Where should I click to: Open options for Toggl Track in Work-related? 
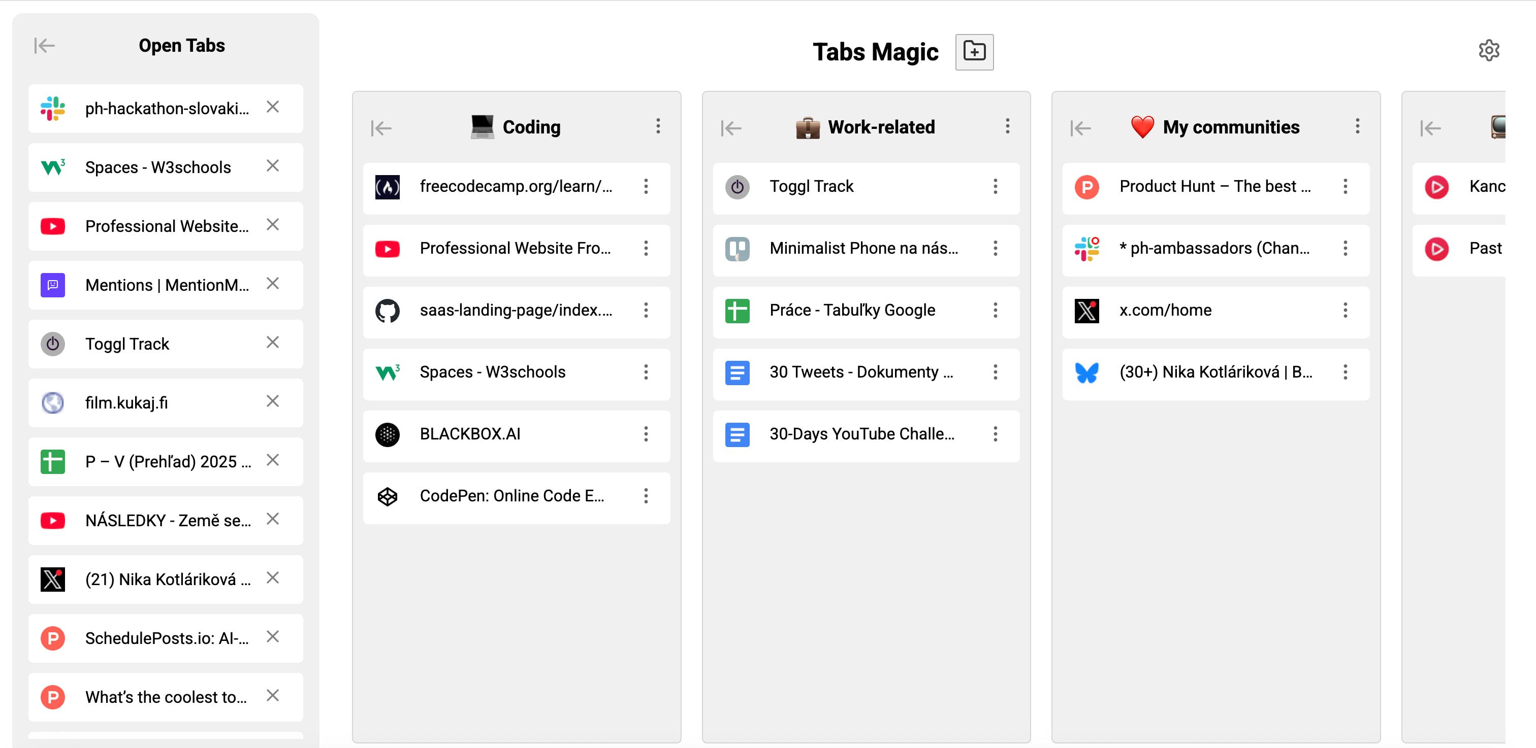pos(995,186)
